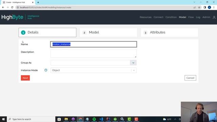Open the Chrome three-dot menu
Screen dimensions: 217x122
[x=214, y=7]
